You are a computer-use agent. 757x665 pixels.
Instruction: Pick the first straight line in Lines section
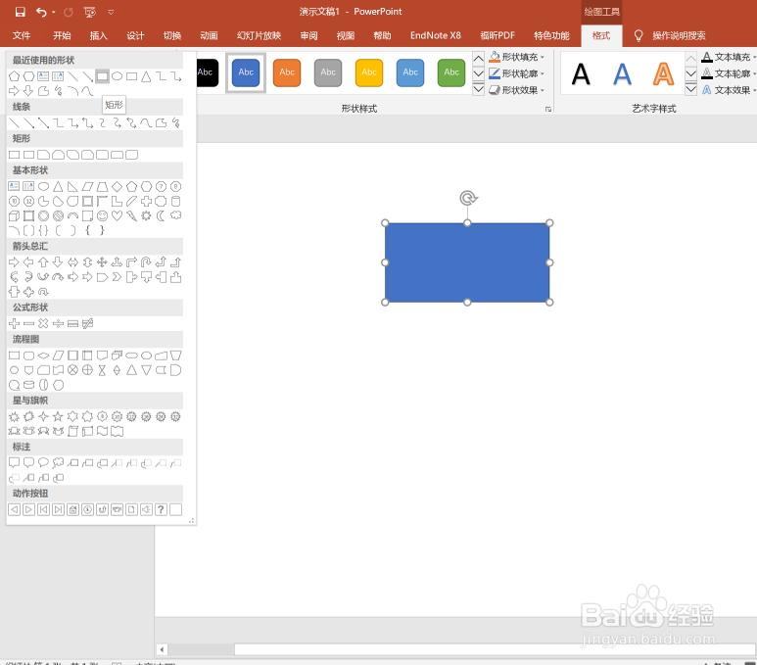(x=14, y=123)
